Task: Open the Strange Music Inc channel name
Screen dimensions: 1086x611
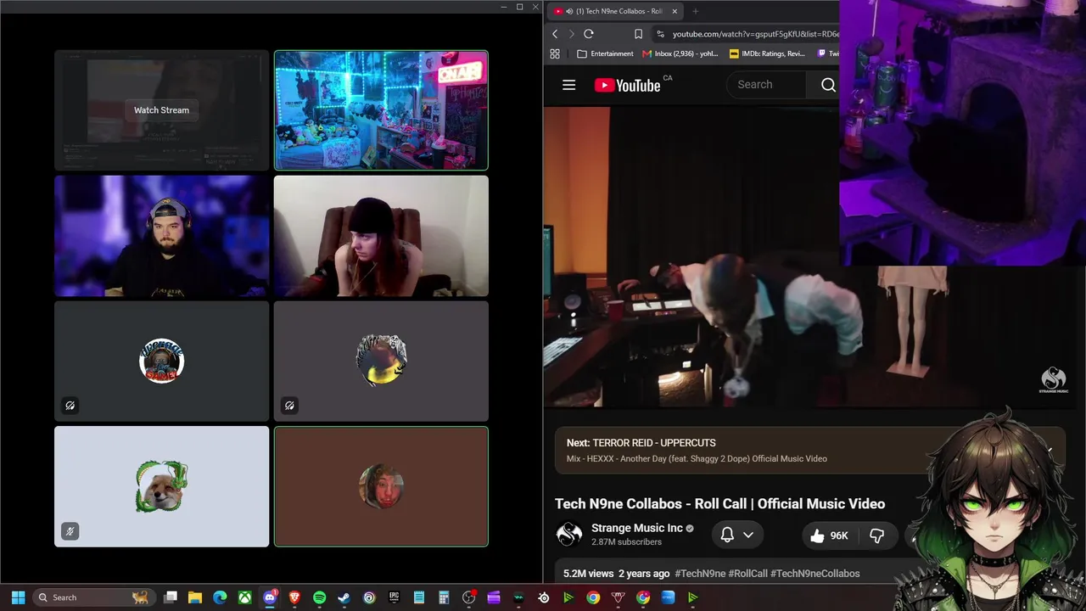Action: (637, 528)
